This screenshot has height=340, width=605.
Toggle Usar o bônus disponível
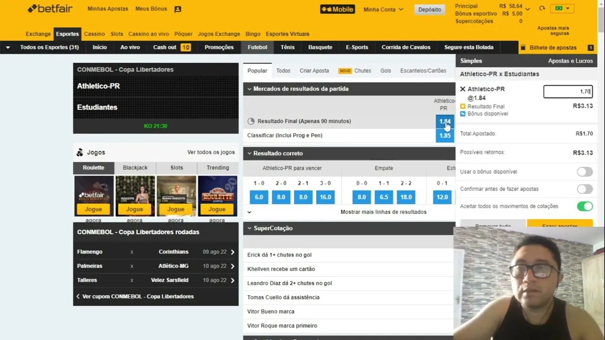[585, 172]
